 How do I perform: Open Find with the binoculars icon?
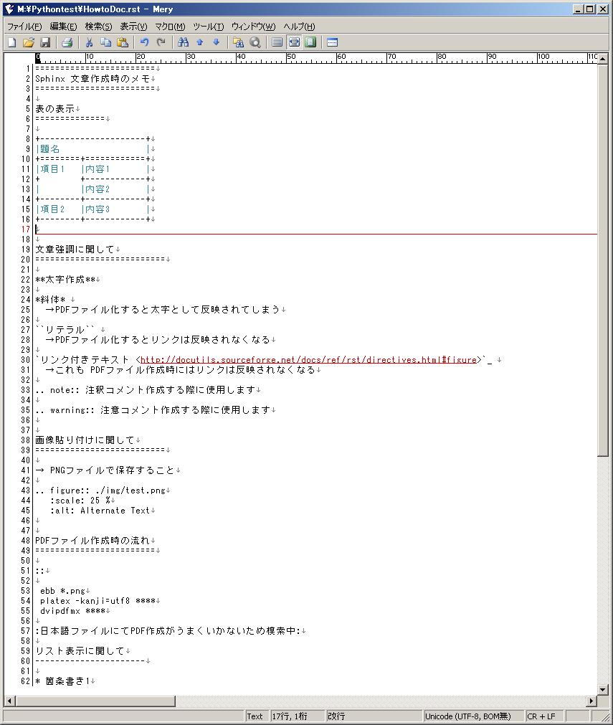pyautogui.click(x=184, y=42)
